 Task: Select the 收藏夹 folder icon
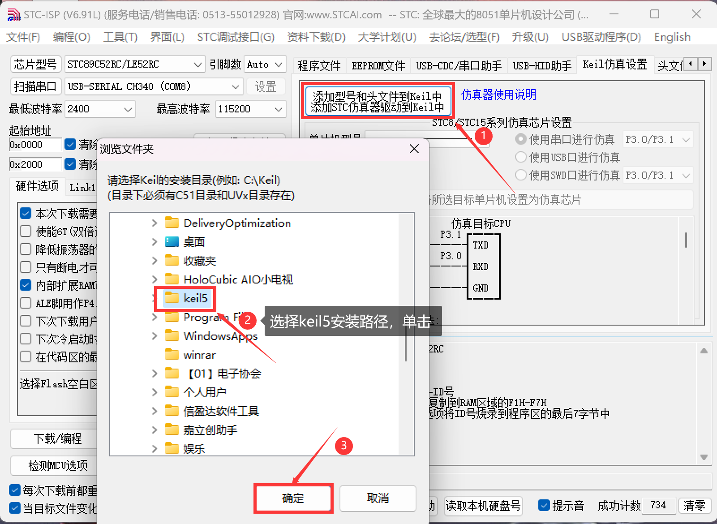[172, 260]
